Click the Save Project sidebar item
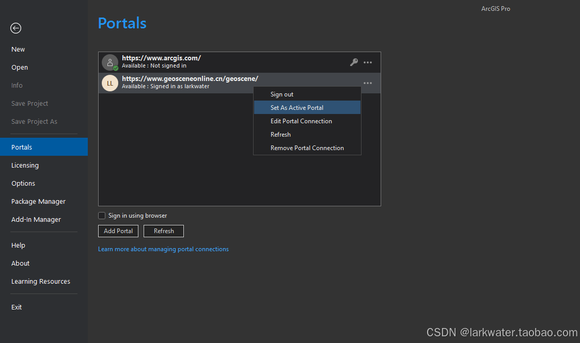The image size is (580, 343). pyautogui.click(x=44, y=103)
